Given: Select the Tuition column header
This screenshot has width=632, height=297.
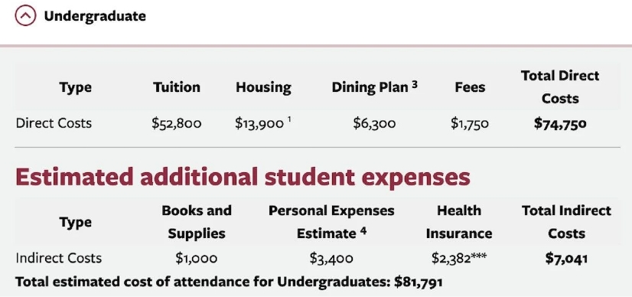Looking at the screenshot, I should pos(177,87).
